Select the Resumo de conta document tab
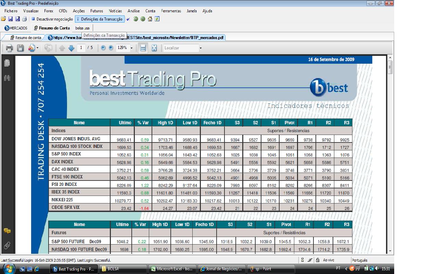438x274 pixels. (26, 38)
